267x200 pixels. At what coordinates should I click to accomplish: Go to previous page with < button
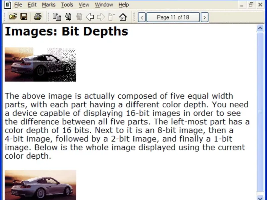[x=142, y=17]
